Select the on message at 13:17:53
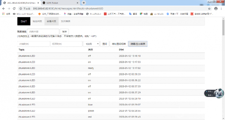 tap(90, 62)
